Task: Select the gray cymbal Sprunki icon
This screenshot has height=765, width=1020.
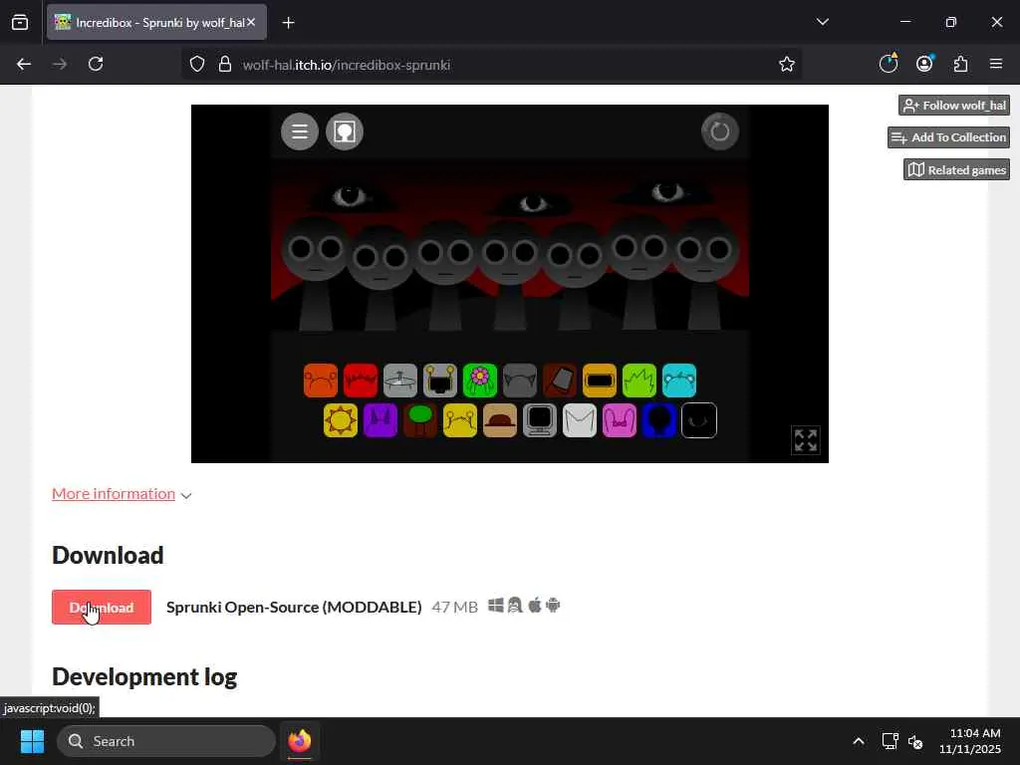Action: click(400, 381)
